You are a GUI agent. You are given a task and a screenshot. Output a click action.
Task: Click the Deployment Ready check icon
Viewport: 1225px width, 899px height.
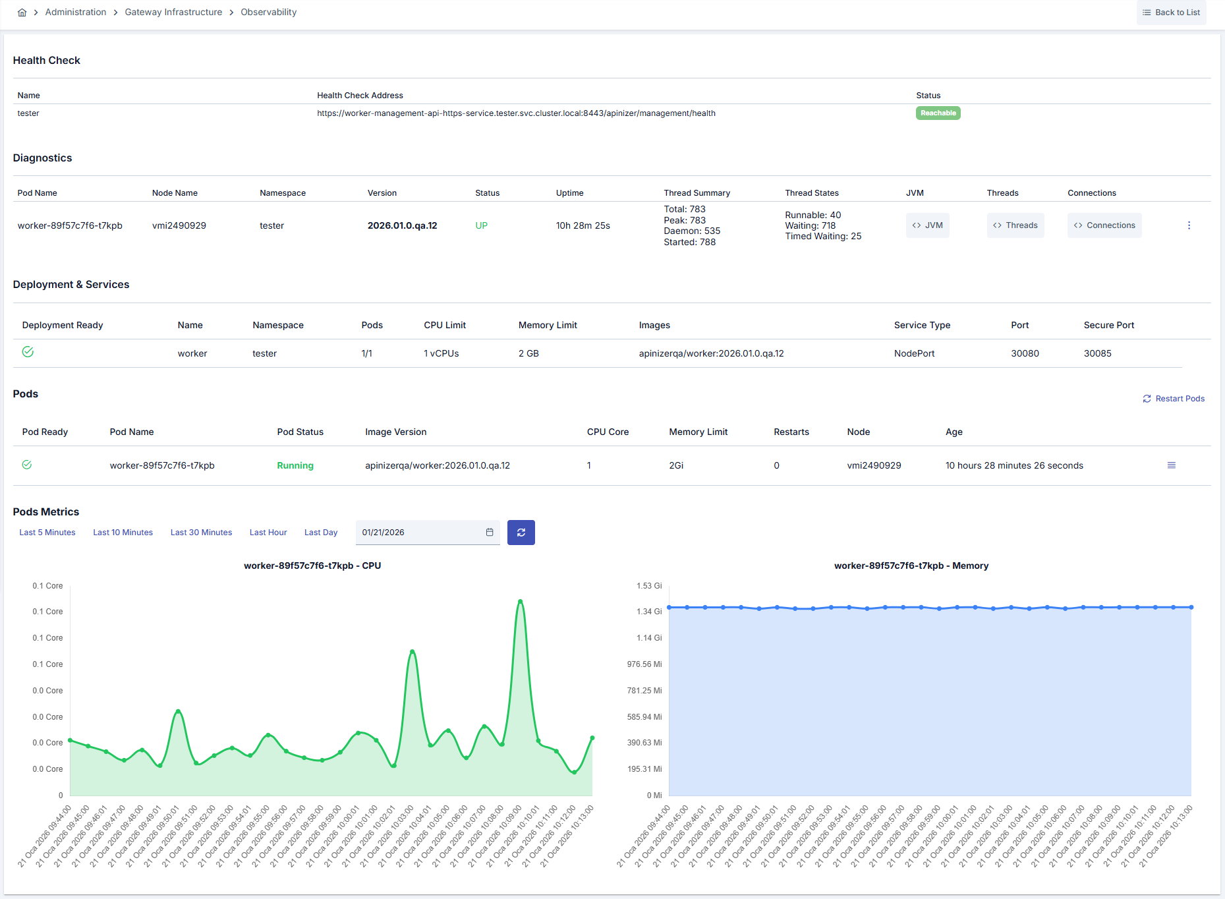28,352
